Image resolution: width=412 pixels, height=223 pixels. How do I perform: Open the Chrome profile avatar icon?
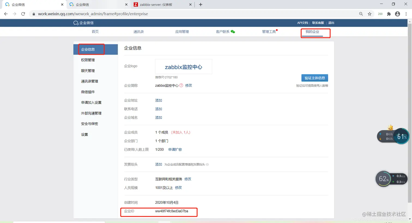[398, 14]
